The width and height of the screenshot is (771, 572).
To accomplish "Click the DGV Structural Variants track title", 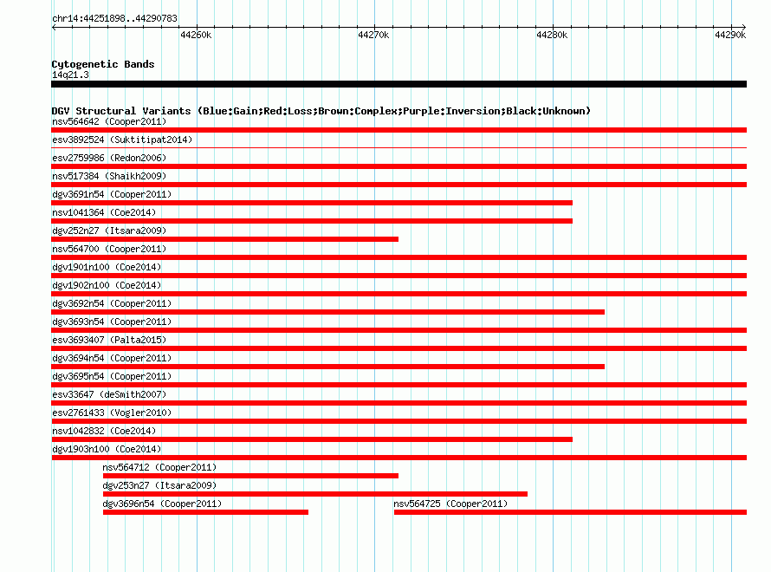I will 321,111.
